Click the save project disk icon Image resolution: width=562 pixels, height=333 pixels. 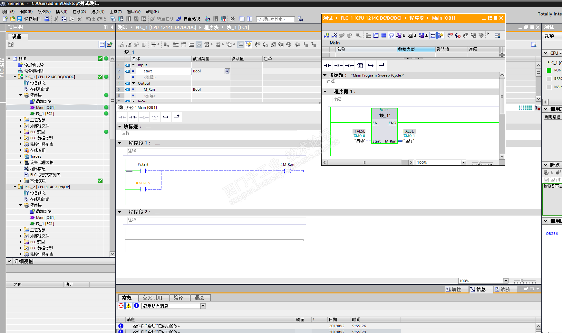click(20, 19)
